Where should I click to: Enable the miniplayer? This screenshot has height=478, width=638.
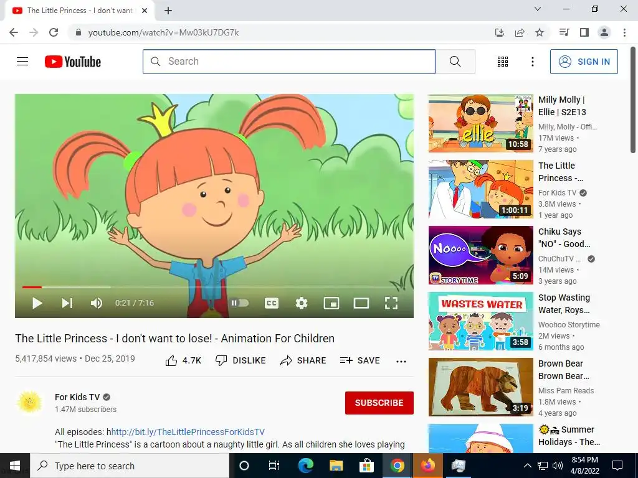point(331,303)
